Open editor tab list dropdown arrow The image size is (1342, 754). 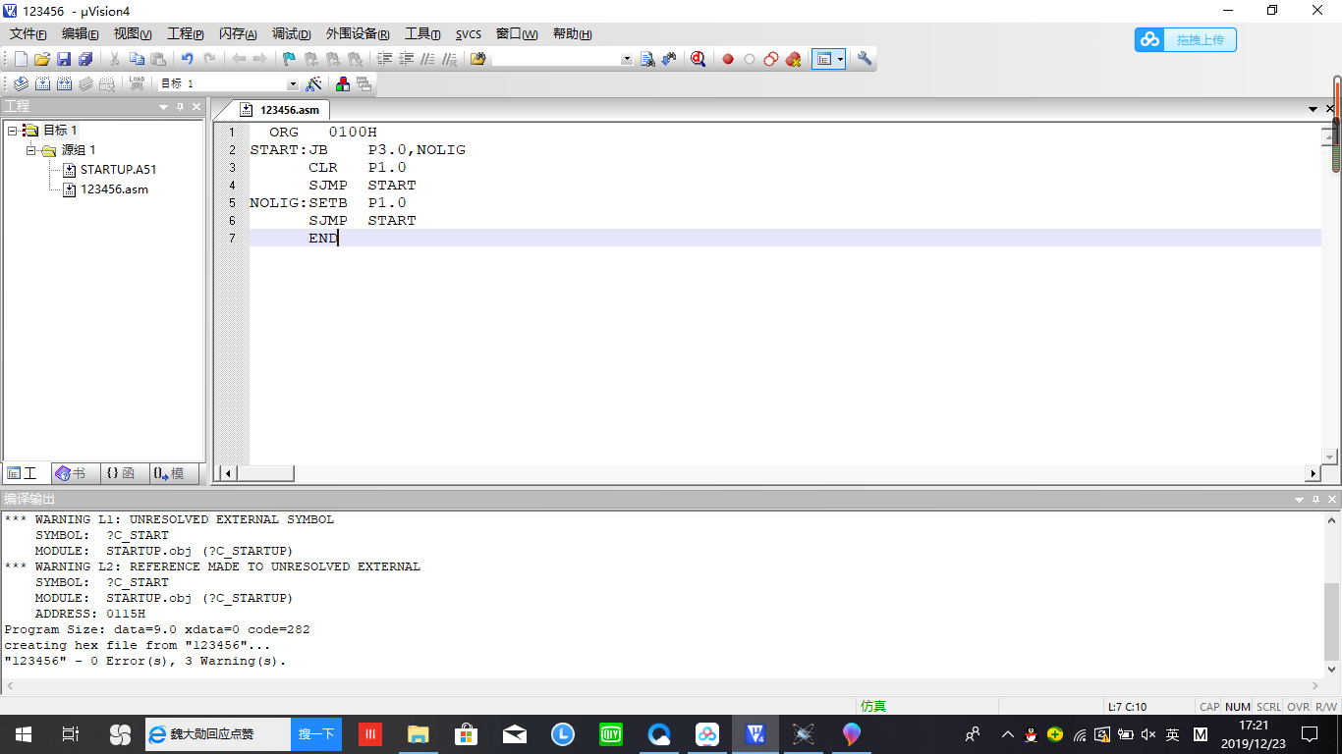[x=1313, y=109]
